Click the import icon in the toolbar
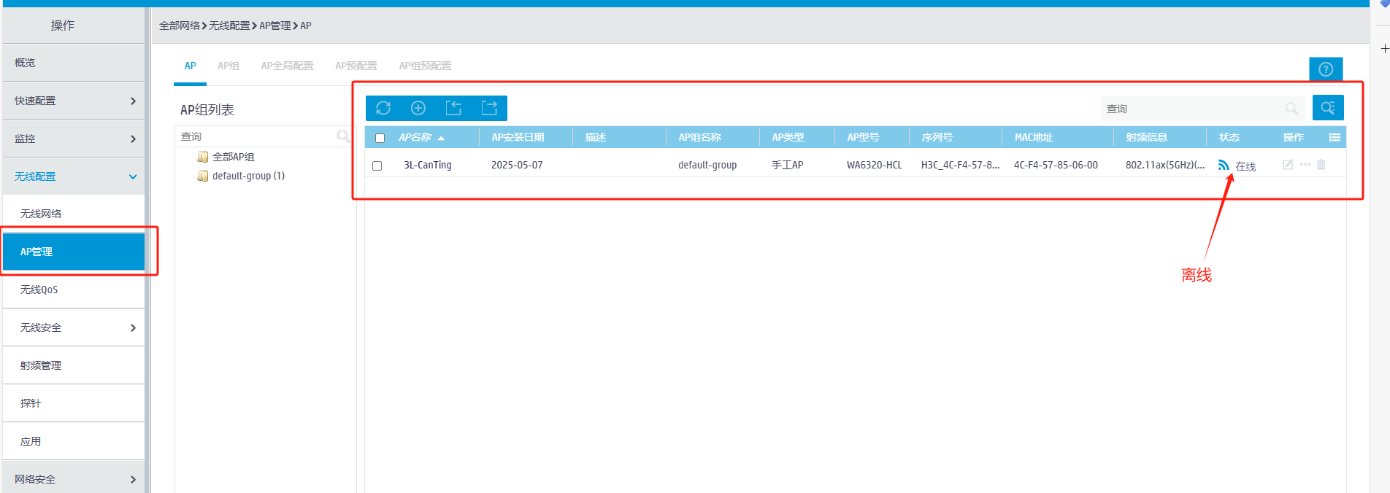This screenshot has width=1390, height=493. [453, 108]
